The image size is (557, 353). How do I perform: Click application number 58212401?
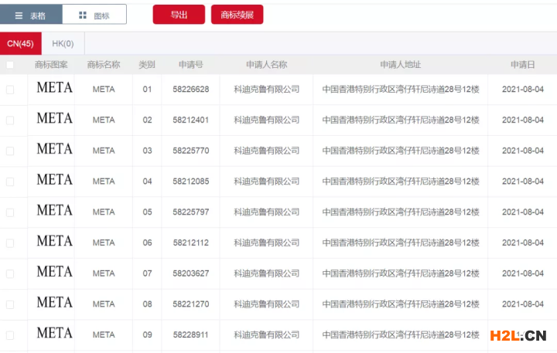(191, 120)
